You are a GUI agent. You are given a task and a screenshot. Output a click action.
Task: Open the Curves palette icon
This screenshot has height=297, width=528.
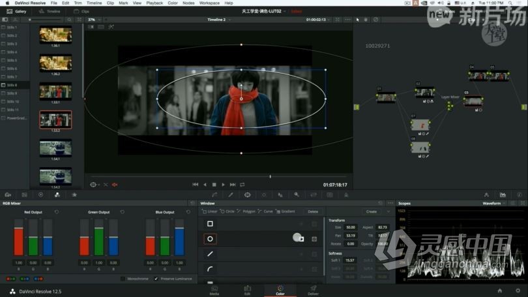(214, 195)
